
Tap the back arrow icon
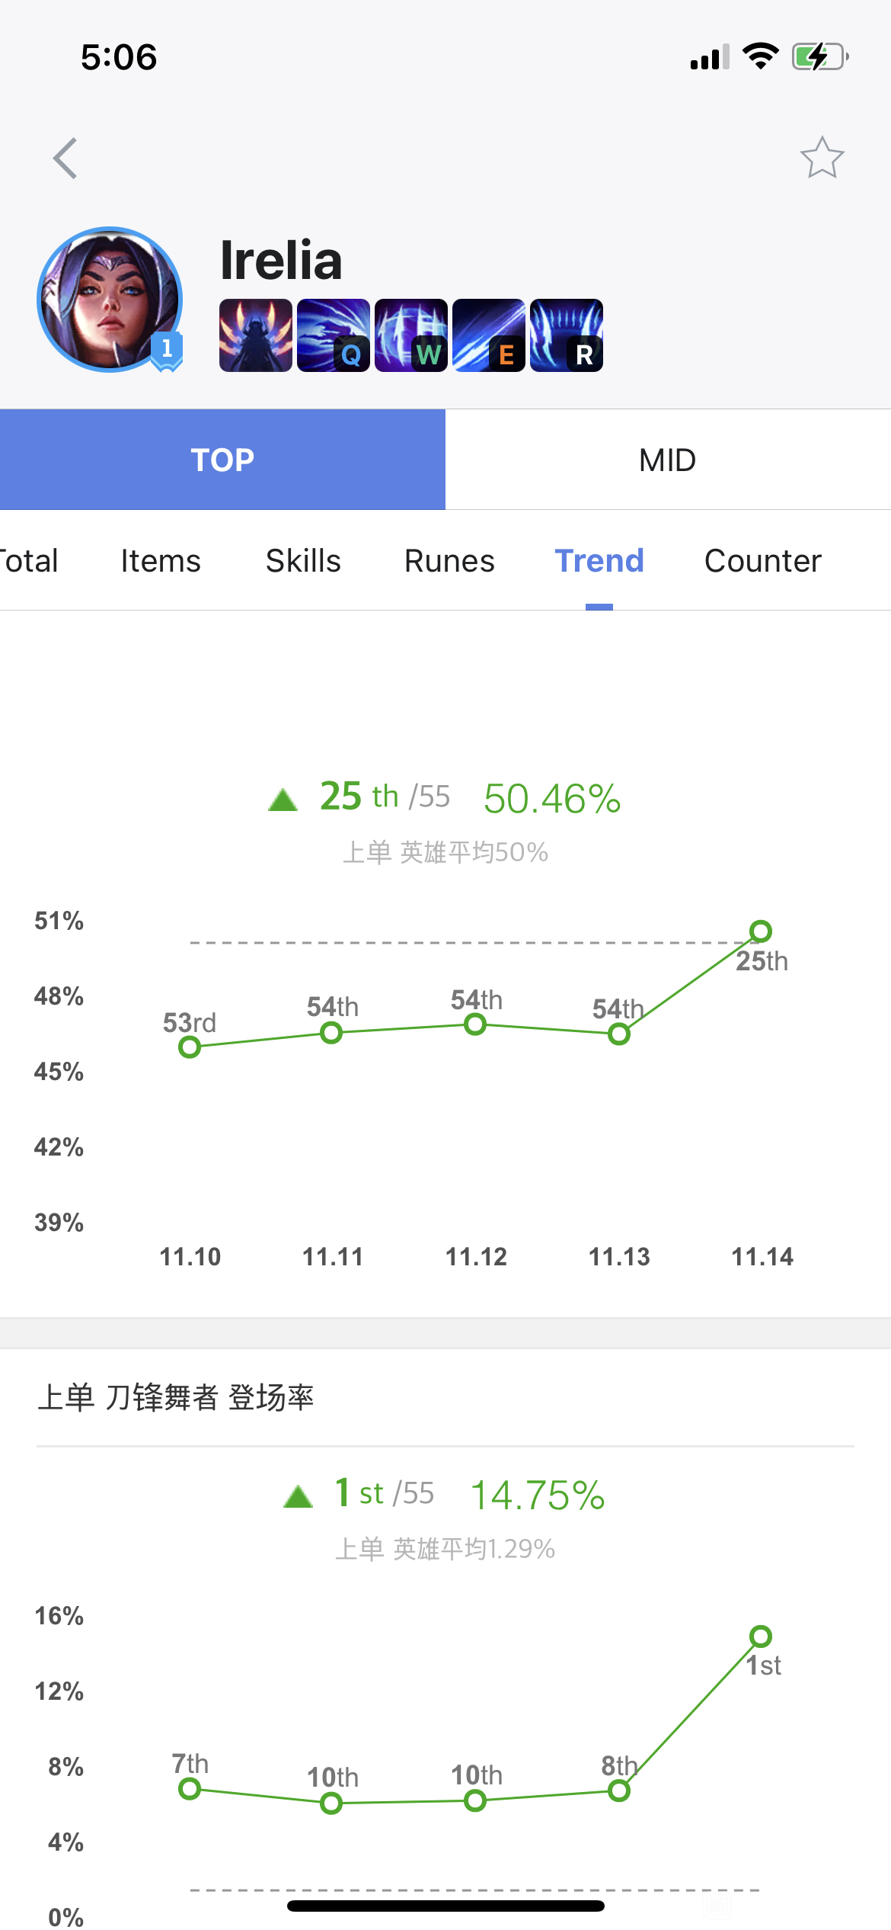(65, 159)
